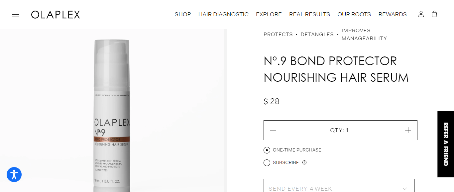Open the Shop menu
Screen dimensions: 454x192
coord(183,14)
